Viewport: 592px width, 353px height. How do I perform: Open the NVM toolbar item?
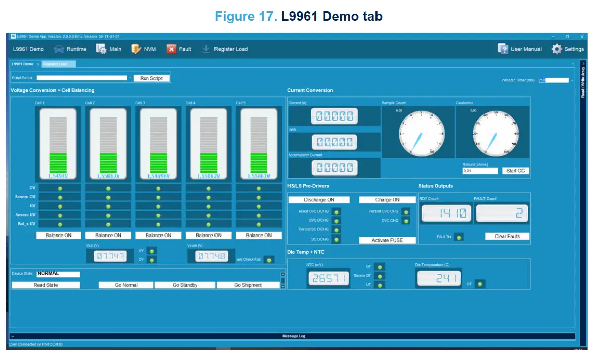[x=143, y=49]
